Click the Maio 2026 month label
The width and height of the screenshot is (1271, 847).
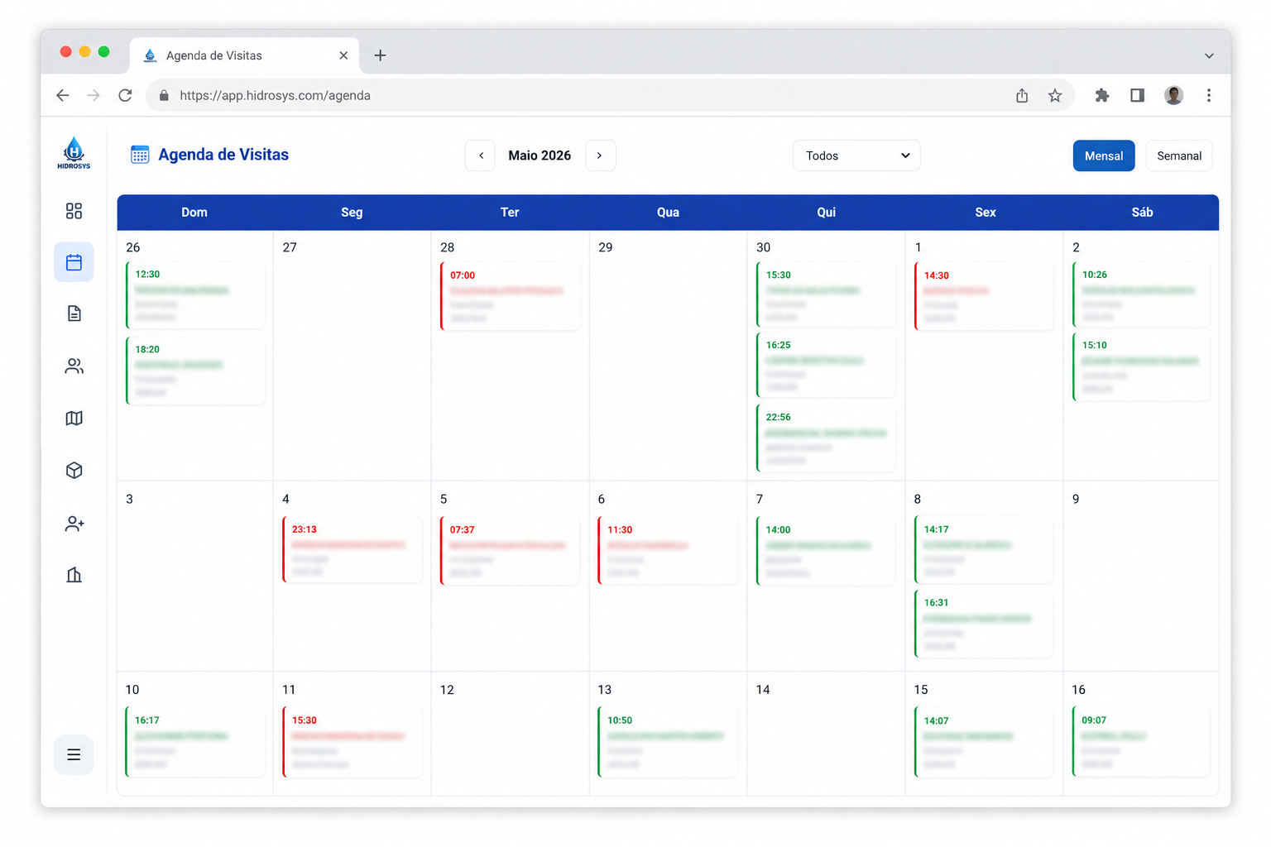(540, 156)
